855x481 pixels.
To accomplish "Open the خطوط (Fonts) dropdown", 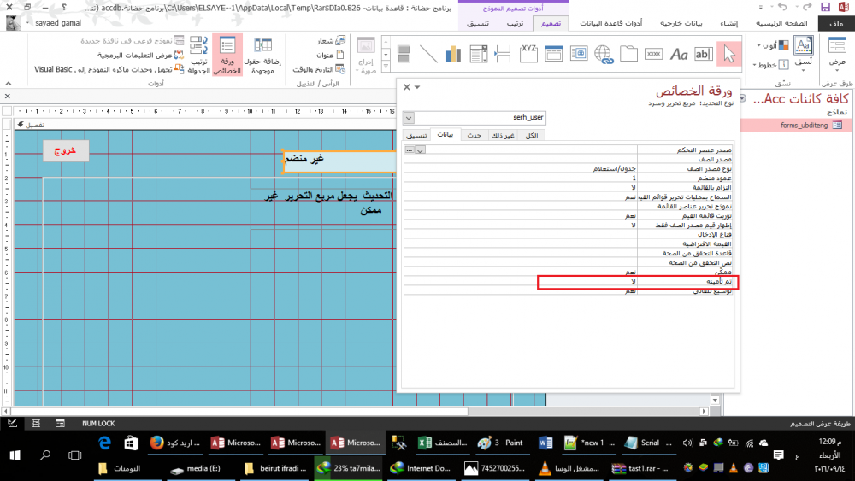I will click(x=770, y=65).
